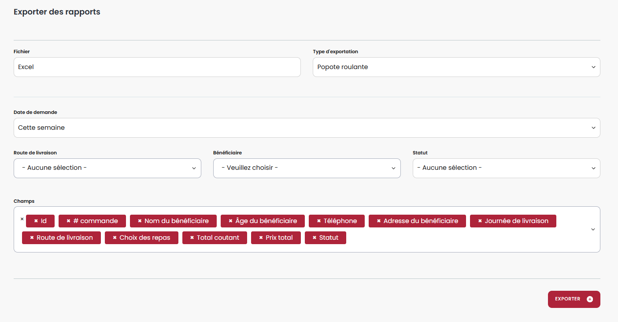Clear all selected Champs fields
Viewport: 618px width, 322px height.
tap(22, 219)
